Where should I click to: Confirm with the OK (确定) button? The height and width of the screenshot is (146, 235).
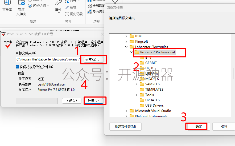[199, 127]
